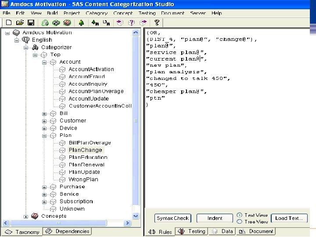Click the tree with binoculars find icon
The width and height of the screenshot is (316, 237).
[x=95, y=23]
